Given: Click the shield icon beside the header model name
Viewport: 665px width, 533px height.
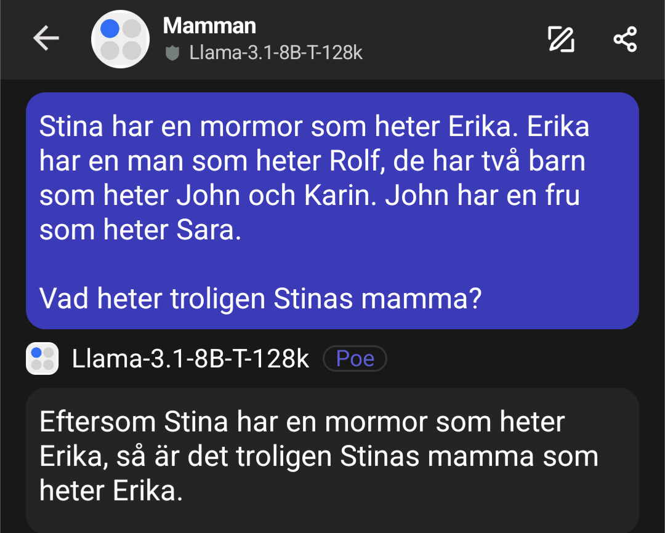Looking at the screenshot, I should 173,54.
